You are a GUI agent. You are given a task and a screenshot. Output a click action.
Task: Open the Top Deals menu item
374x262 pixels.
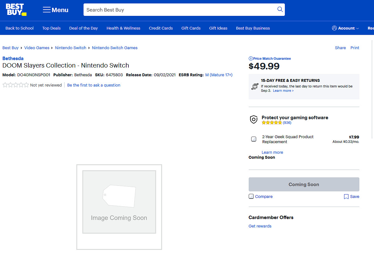[51, 28]
